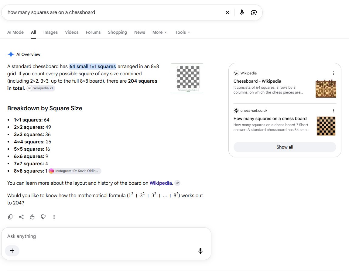349x271 pixels.
Task: Open more options below AI Overview
Action: (x=54, y=217)
